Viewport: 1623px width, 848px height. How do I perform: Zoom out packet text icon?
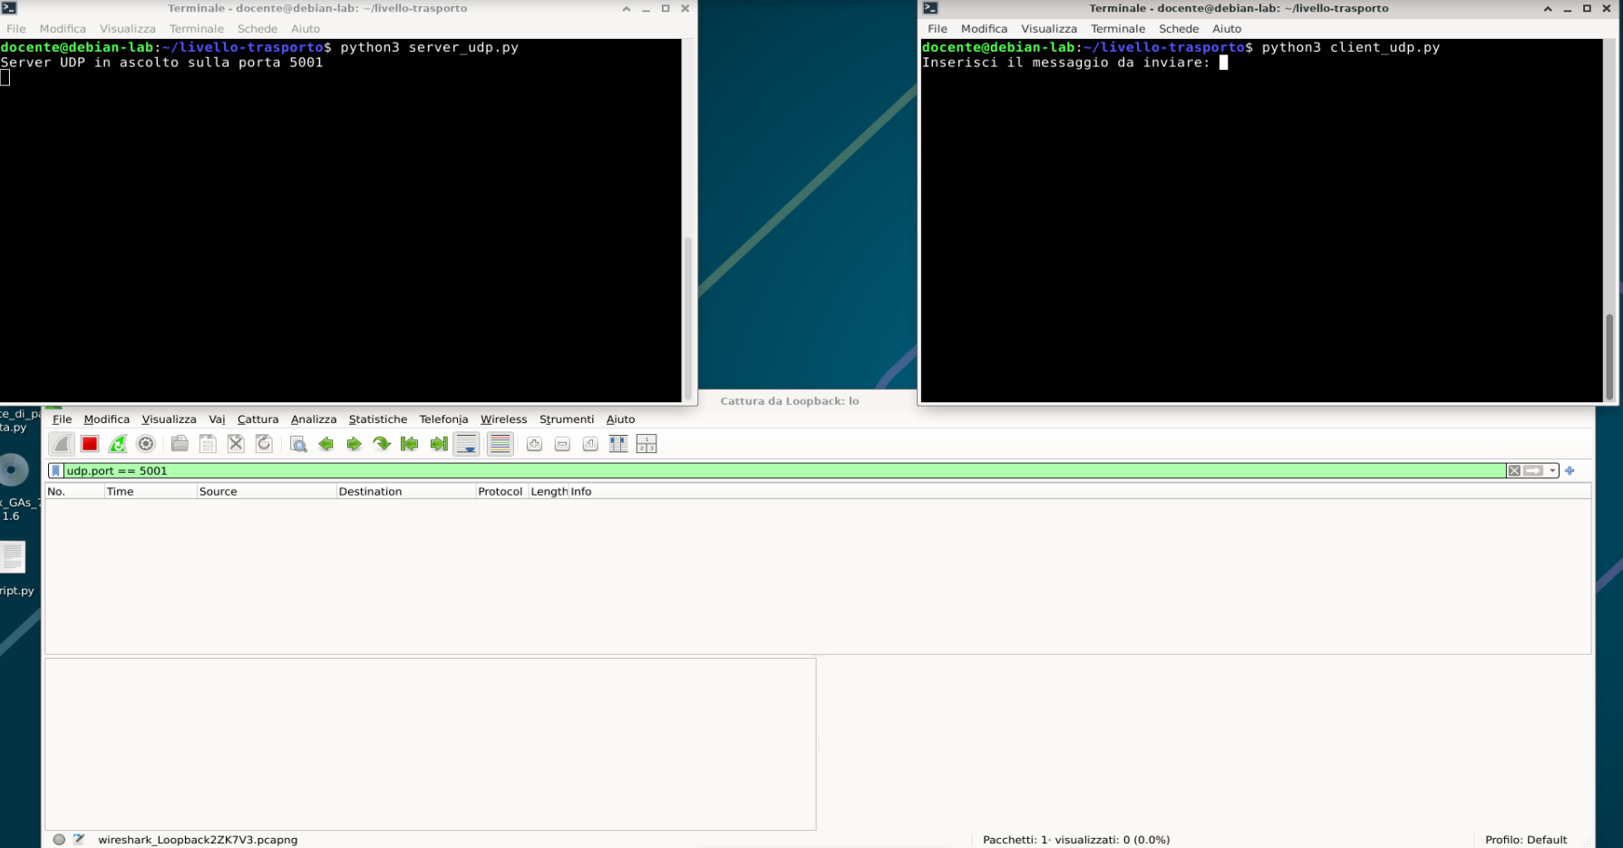(x=562, y=444)
